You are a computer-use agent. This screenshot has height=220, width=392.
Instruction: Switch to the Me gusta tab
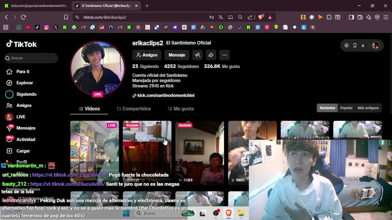(181, 109)
